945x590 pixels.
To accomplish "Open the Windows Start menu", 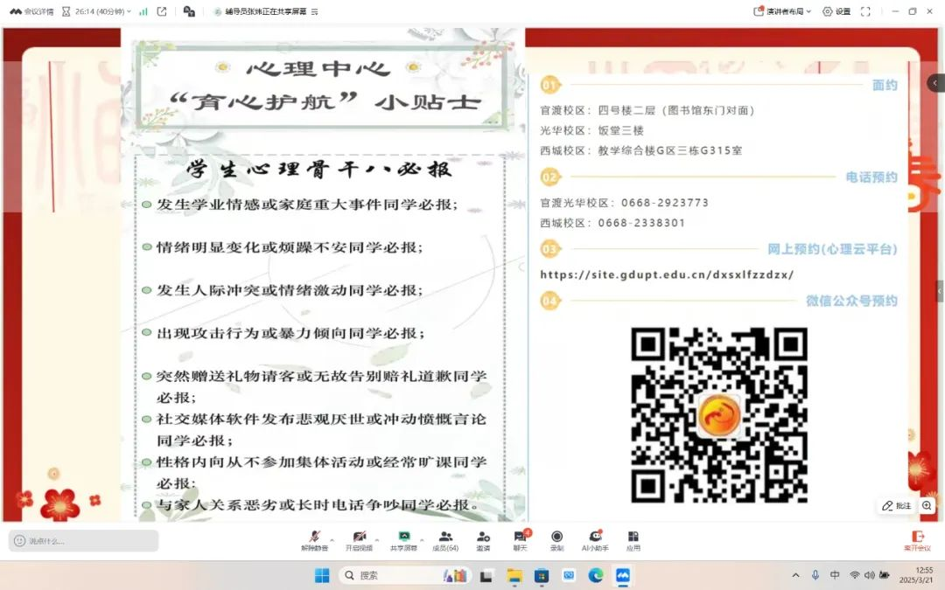I will pyautogui.click(x=322, y=576).
